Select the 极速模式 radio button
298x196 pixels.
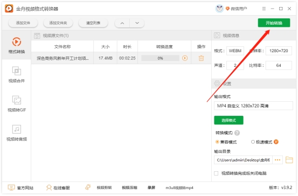pos(253,142)
